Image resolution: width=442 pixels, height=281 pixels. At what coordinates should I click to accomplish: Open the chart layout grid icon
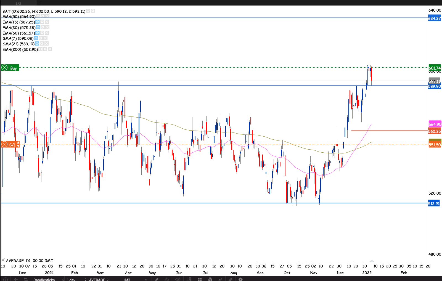pyautogui.click(x=200, y=279)
